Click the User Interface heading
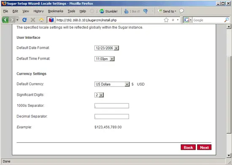 click(28, 38)
